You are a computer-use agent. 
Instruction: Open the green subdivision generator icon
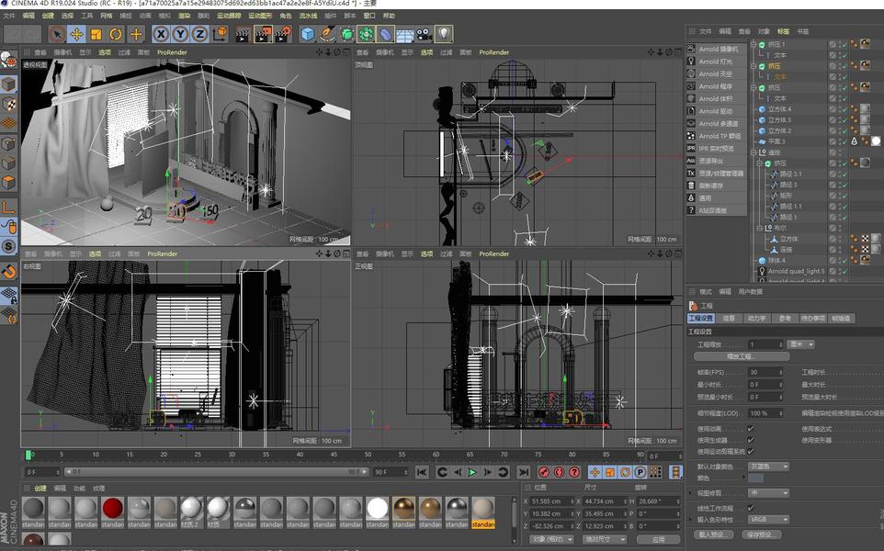(346, 34)
